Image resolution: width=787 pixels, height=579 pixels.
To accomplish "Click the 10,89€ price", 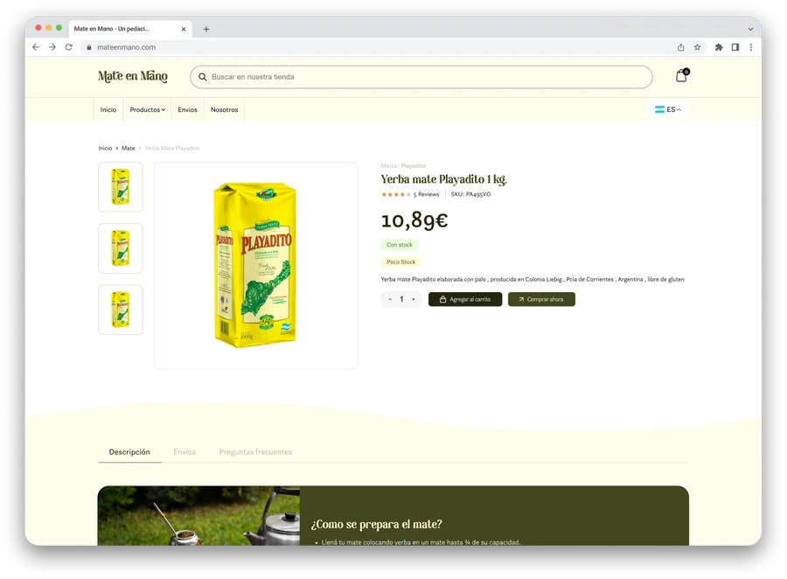I will click(x=414, y=220).
